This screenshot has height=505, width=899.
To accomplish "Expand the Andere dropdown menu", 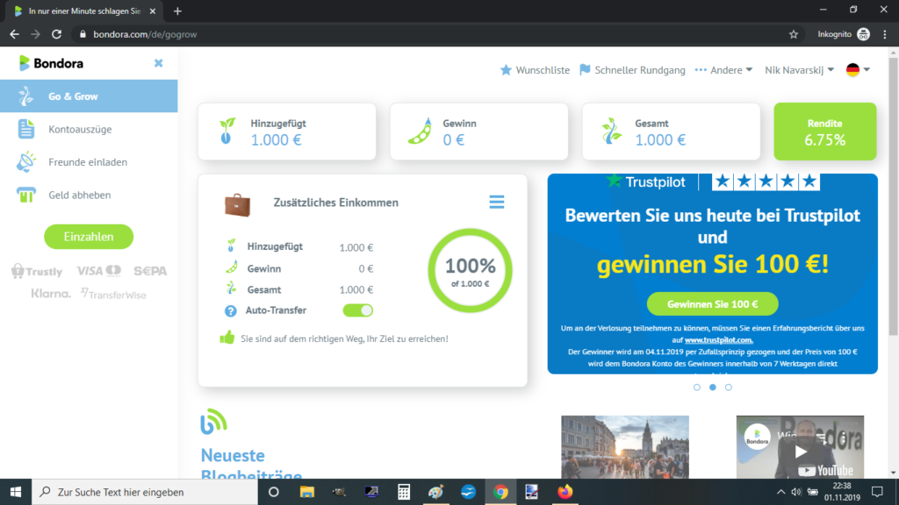I will (x=723, y=70).
